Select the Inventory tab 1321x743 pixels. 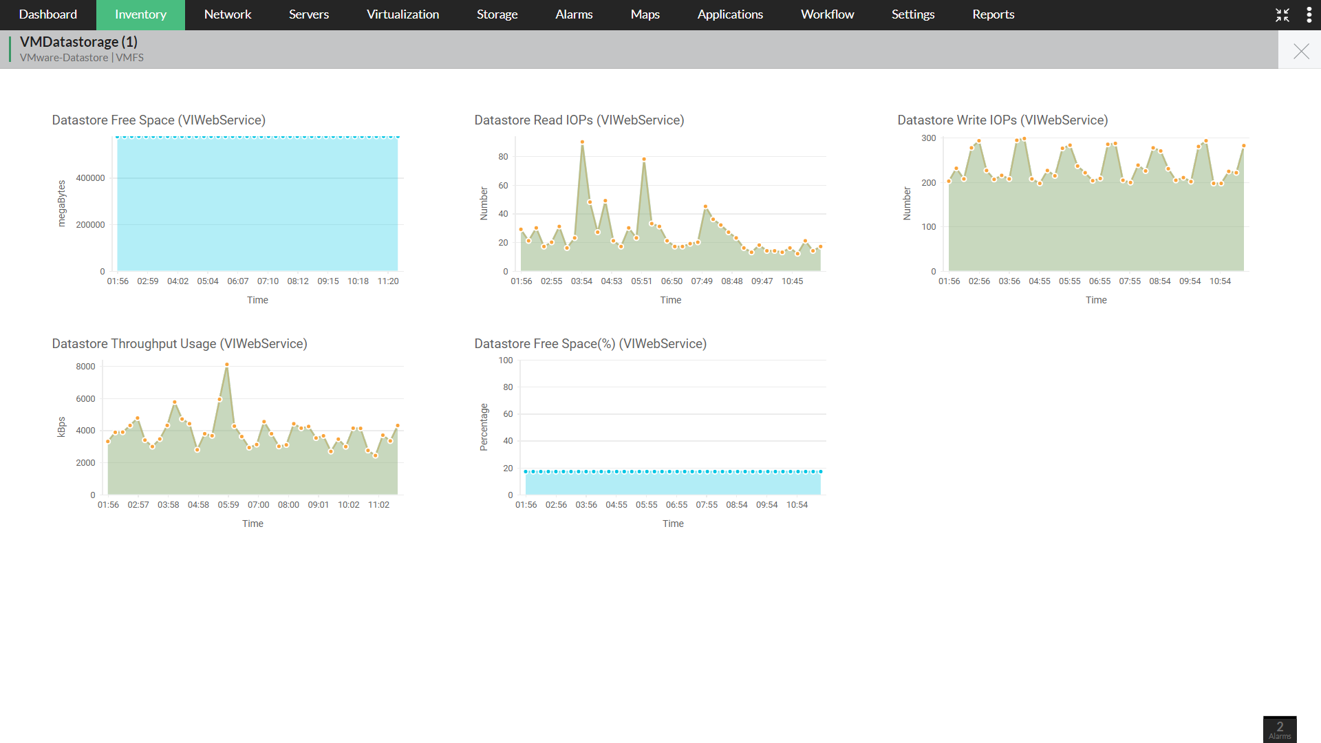pyautogui.click(x=140, y=14)
